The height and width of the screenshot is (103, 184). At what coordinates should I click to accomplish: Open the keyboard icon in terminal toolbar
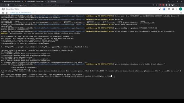(3, 13)
